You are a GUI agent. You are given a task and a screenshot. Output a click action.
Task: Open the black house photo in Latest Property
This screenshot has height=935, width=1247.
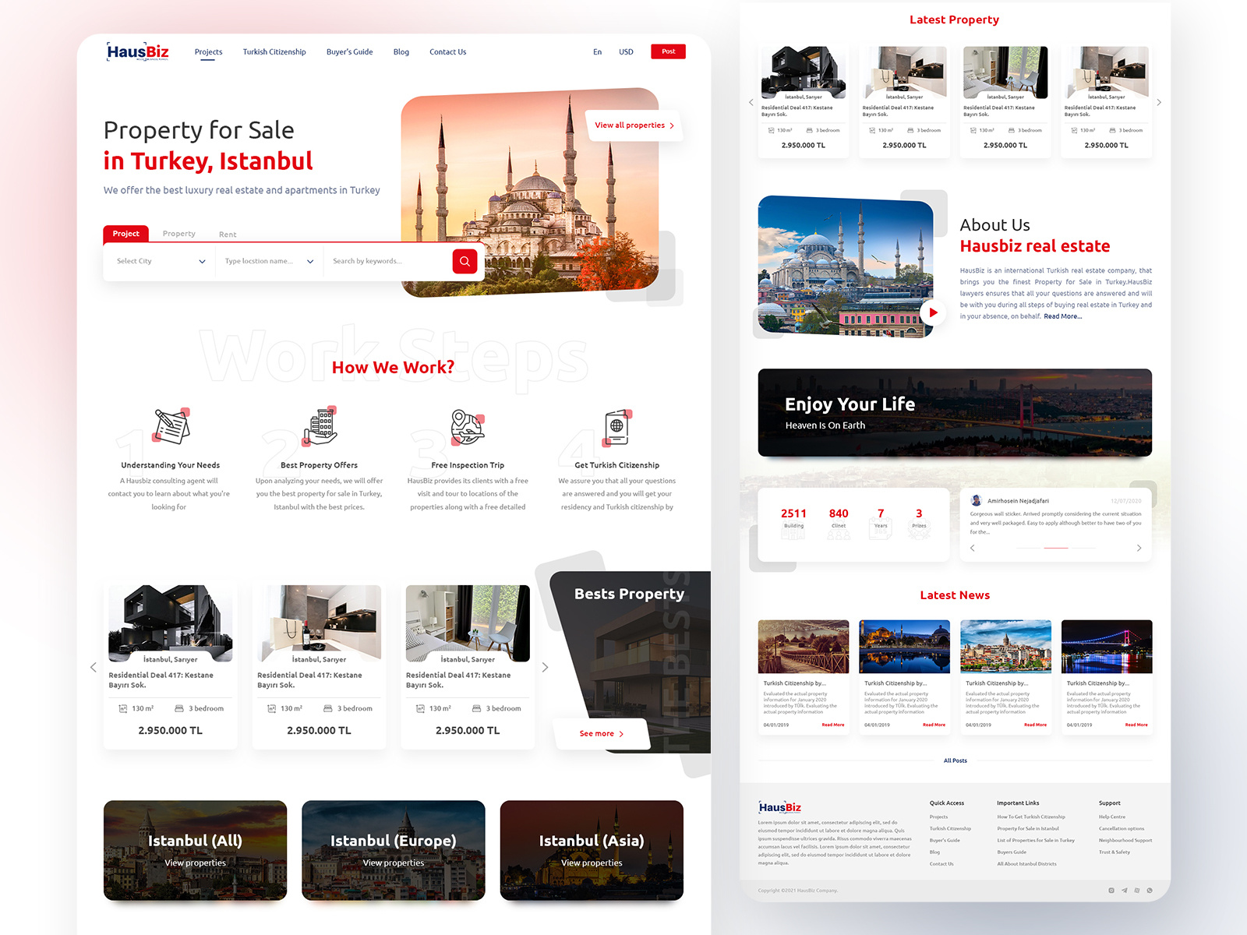tap(804, 72)
